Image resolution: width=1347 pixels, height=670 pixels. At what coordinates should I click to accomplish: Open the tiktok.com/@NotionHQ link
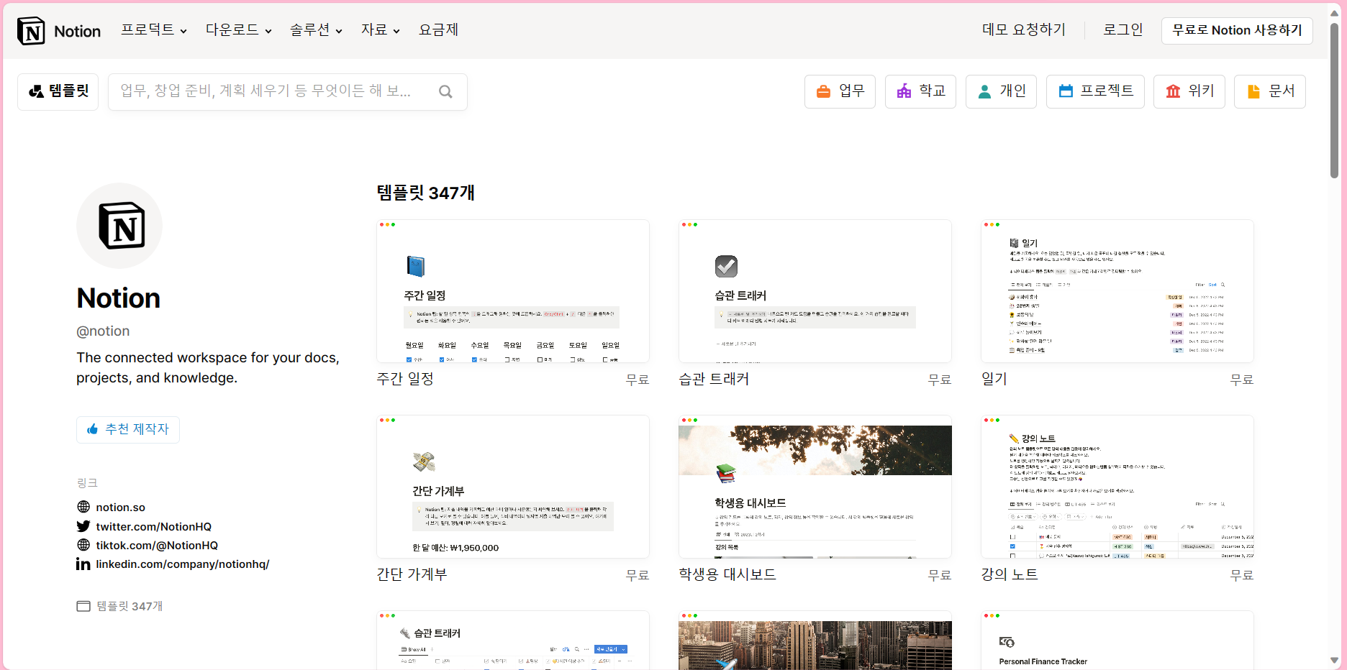tap(157, 545)
